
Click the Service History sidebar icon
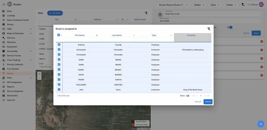(4, 55)
